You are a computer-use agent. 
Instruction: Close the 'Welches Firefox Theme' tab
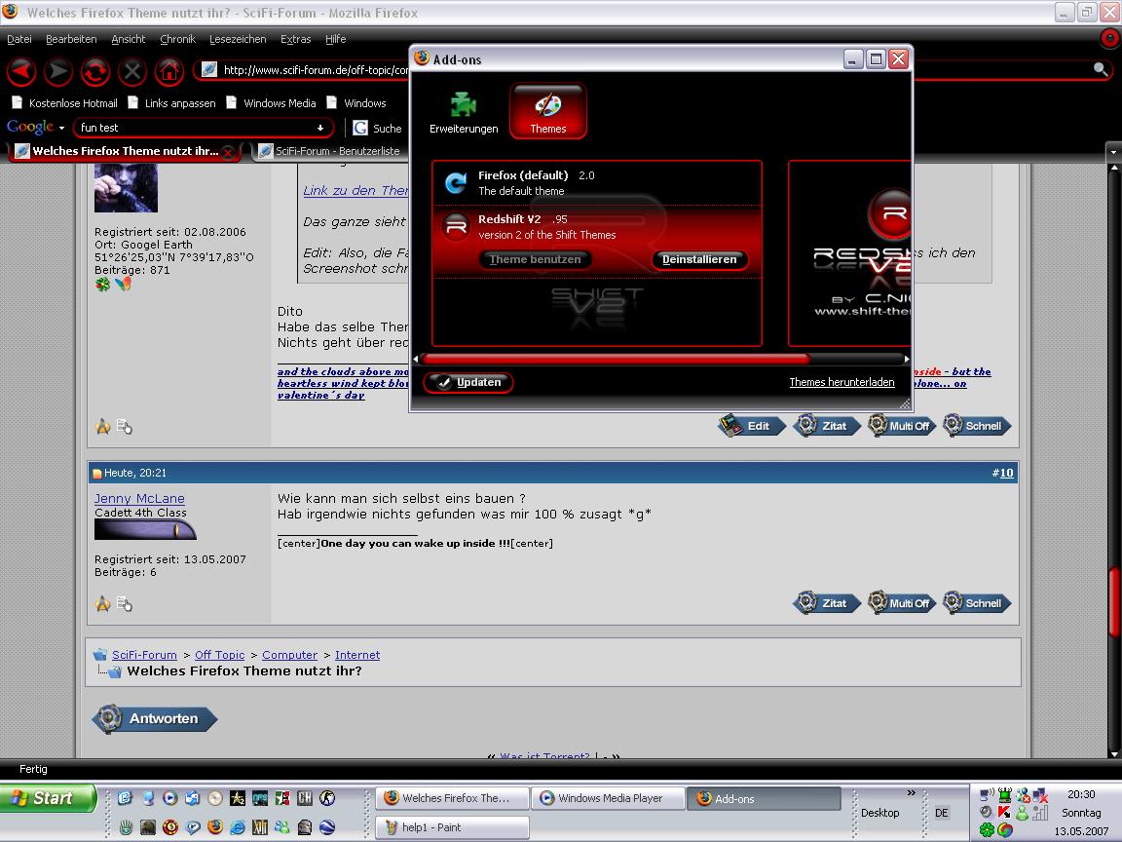click(228, 152)
